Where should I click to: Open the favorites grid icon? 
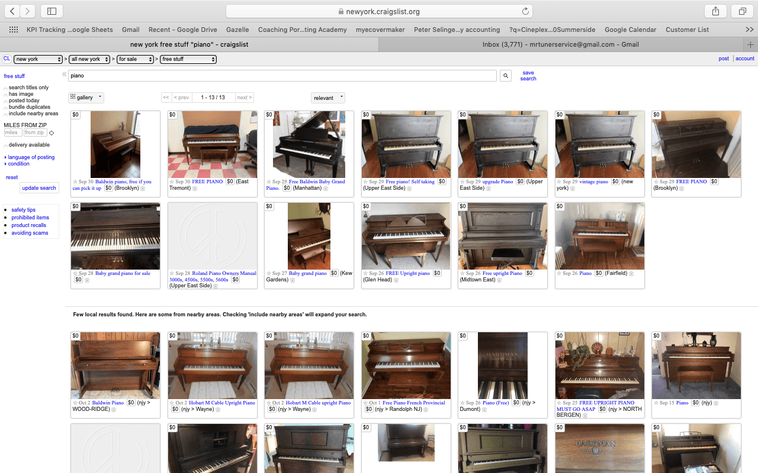(x=14, y=30)
